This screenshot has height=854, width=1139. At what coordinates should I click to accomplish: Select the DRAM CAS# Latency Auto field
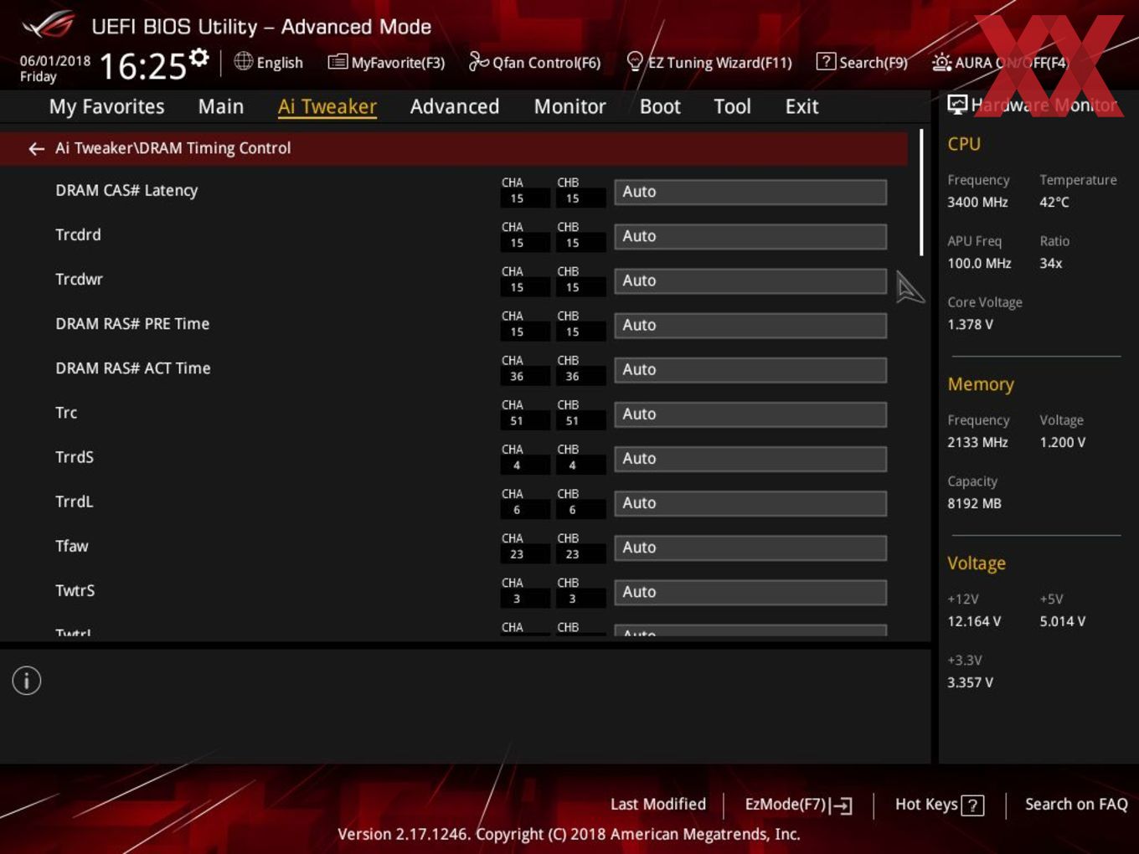(750, 192)
